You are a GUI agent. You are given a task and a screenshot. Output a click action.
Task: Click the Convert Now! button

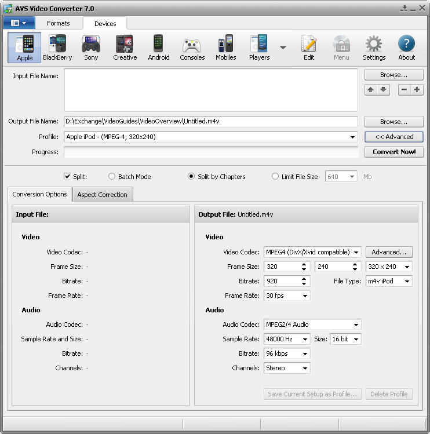coord(393,152)
